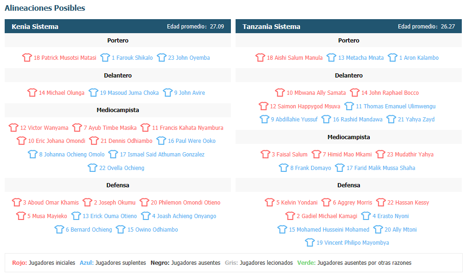The height and width of the screenshot is (276, 466).
Task: Open player 6 Aggrey Morris
Action: click(352, 203)
